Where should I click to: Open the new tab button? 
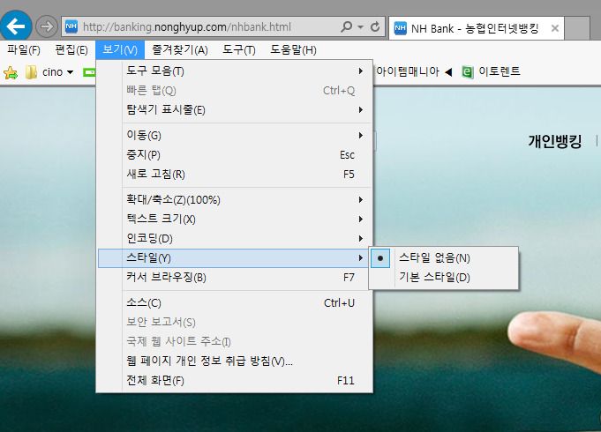(577, 28)
